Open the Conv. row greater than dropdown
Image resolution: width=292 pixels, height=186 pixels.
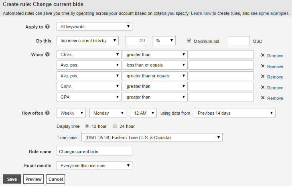(155, 86)
